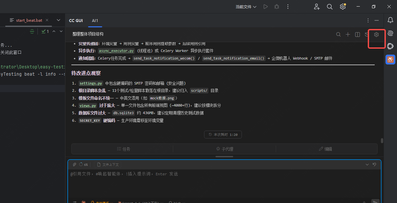This screenshot has width=397, height=203.
Task: Open the 子代理 tab
Action: click(x=224, y=149)
